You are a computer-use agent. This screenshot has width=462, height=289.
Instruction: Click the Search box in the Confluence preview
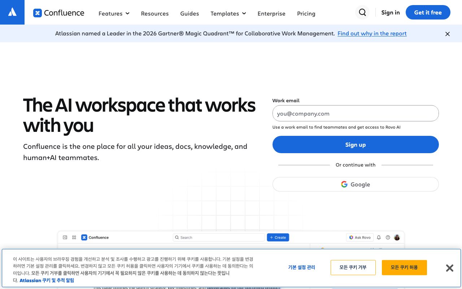[x=219, y=237]
